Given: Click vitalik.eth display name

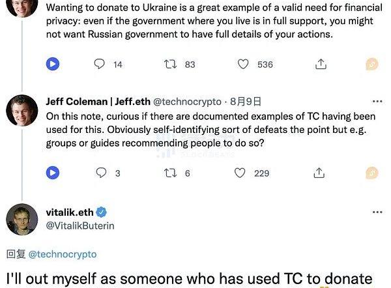Looking at the screenshot, I should point(70,212).
